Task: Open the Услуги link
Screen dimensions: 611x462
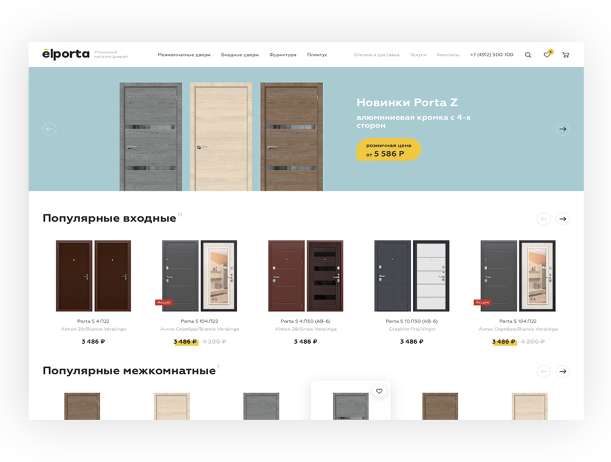Action: 418,55
